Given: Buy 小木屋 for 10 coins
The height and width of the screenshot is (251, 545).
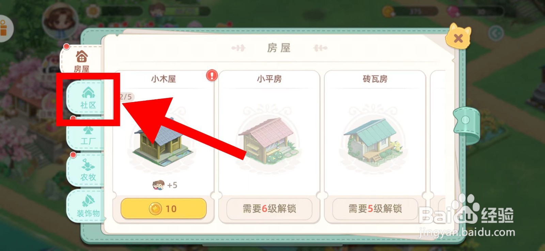Looking at the screenshot, I should tap(163, 208).
